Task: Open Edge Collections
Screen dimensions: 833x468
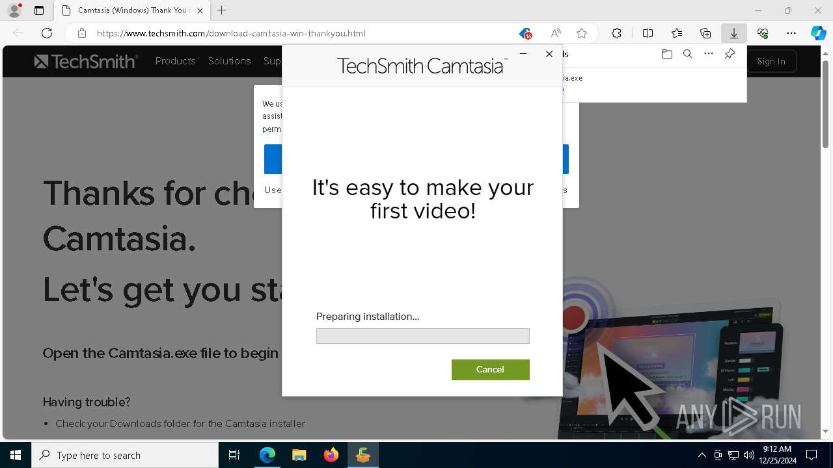Action: 705,33
